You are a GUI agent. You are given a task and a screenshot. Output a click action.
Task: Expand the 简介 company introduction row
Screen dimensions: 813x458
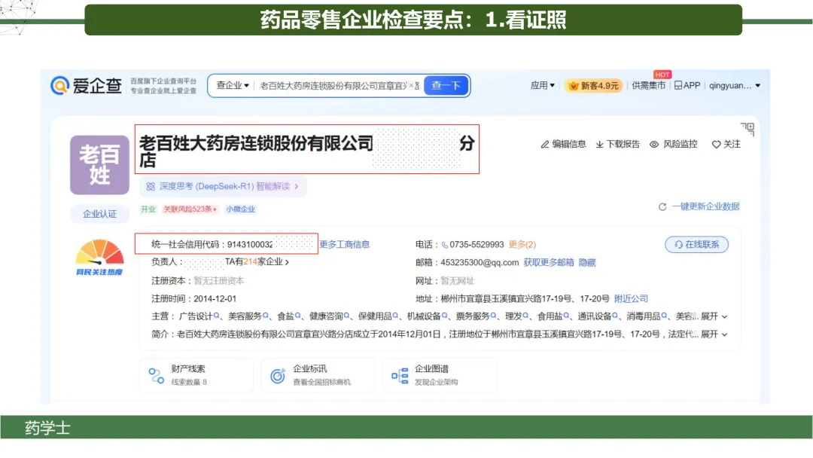[x=714, y=334]
